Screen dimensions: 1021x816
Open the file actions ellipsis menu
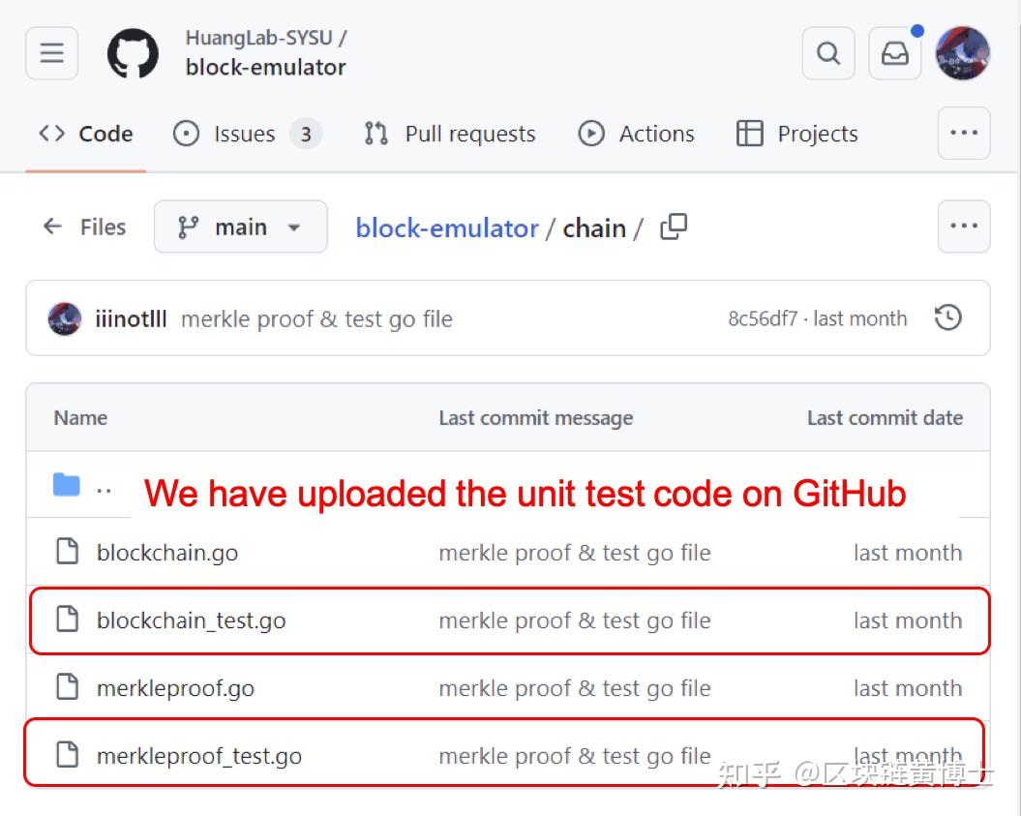click(x=964, y=227)
